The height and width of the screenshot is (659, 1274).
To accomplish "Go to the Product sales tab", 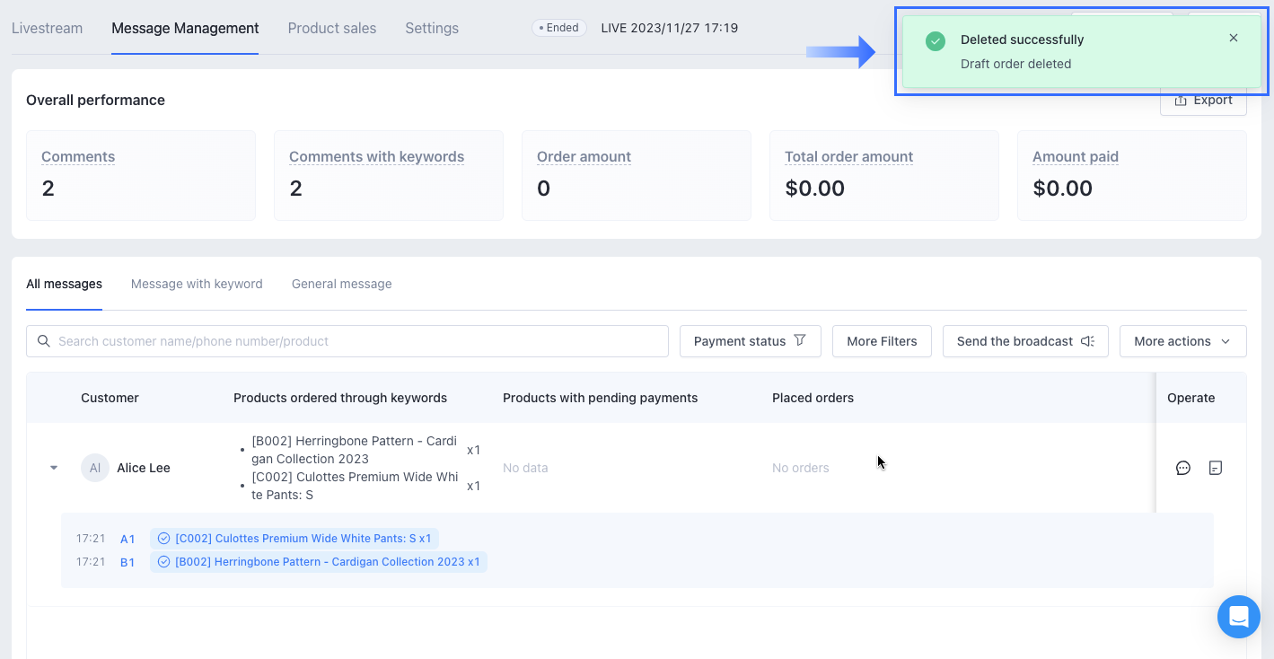I will click(x=331, y=28).
